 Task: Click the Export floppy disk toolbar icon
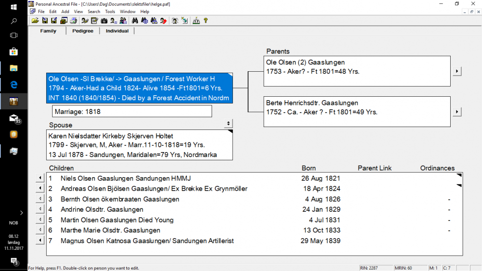54,21
